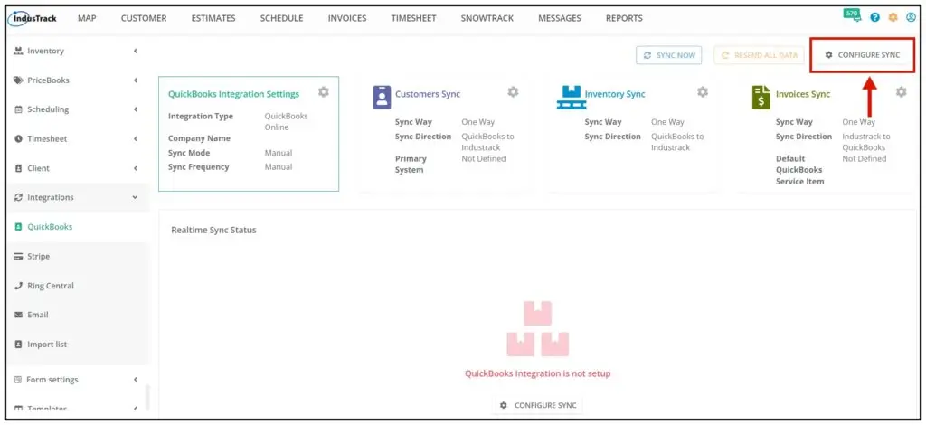The width and height of the screenshot is (926, 425).
Task: Click the Invoices Sync heading
Action: (803, 94)
